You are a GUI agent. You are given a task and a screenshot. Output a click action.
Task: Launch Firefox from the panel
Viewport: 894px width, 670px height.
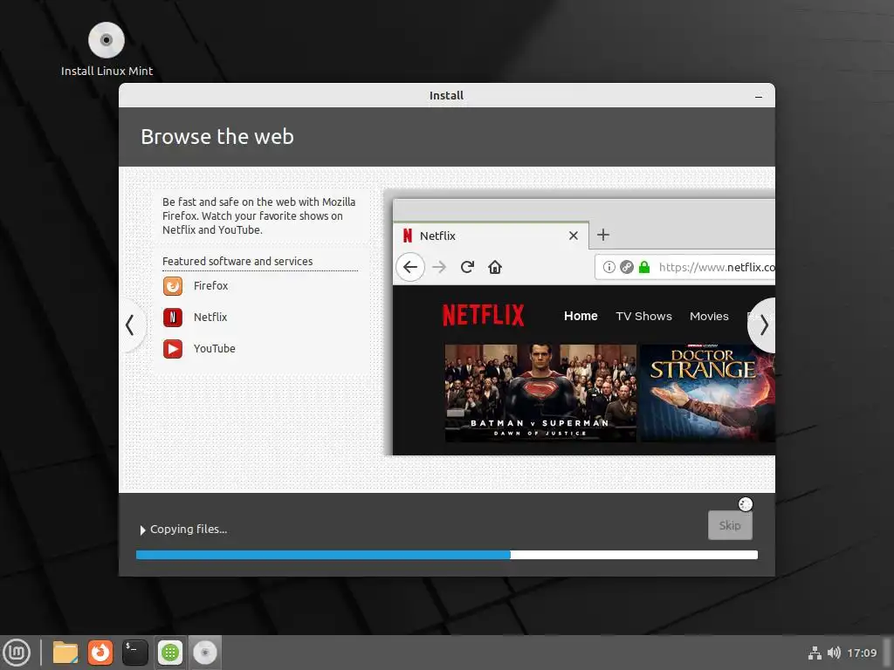[100, 653]
